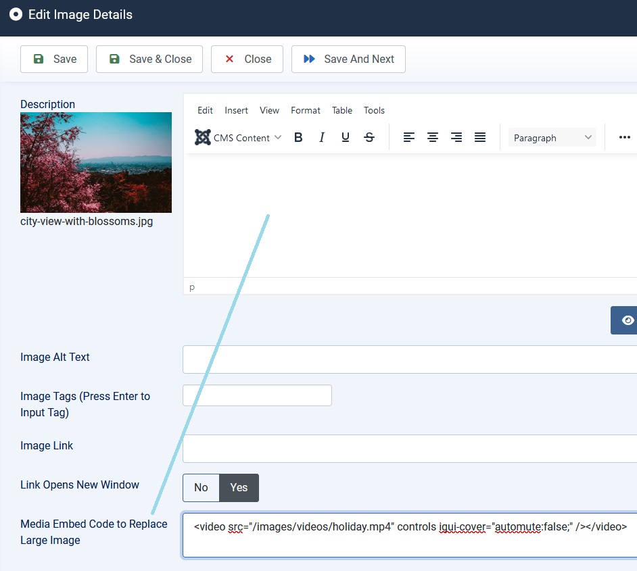Click the Image Alt Text label
The width and height of the screenshot is (637, 571).
point(55,357)
